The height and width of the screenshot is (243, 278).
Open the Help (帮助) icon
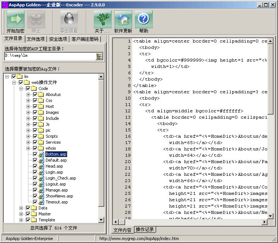click(x=143, y=19)
